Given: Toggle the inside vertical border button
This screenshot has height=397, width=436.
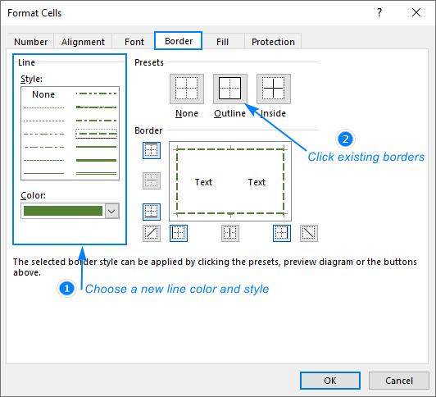Looking at the screenshot, I should pyautogui.click(x=230, y=233).
